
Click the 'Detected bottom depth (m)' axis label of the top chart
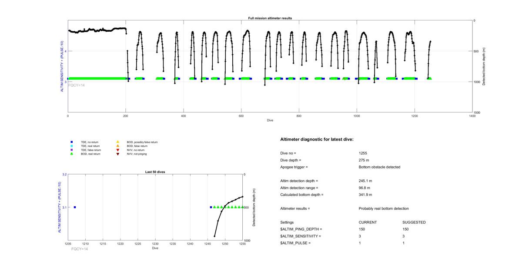484,66
